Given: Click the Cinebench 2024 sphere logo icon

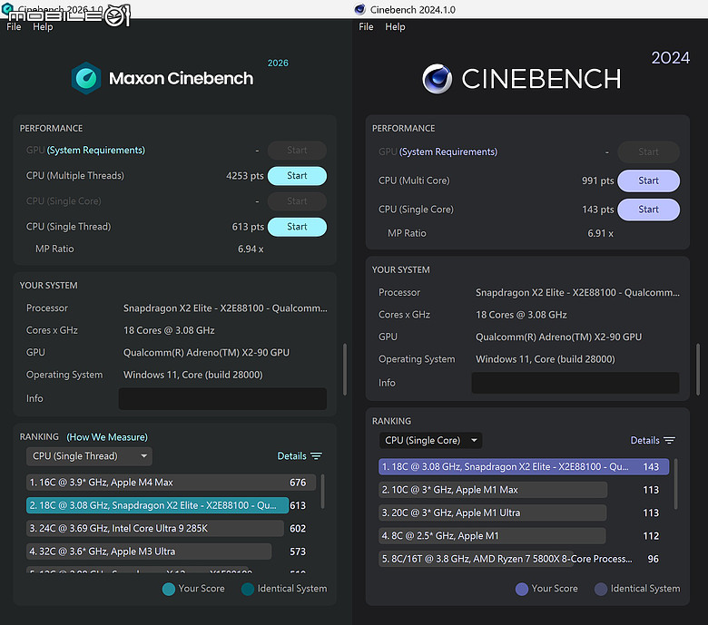Looking at the screenshot, I should 437,79.
